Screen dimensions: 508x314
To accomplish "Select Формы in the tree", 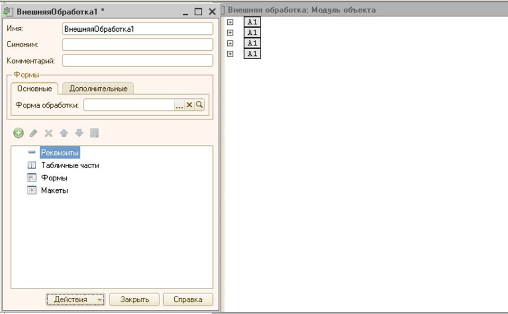I will 54,178.
